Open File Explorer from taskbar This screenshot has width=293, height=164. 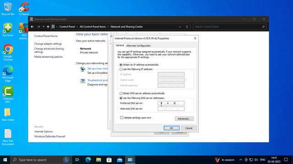coord(99,160)
